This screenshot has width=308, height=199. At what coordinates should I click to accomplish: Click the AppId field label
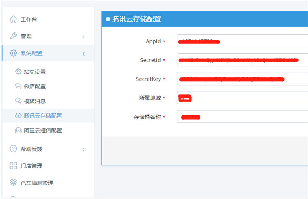(x=153, y=41)
